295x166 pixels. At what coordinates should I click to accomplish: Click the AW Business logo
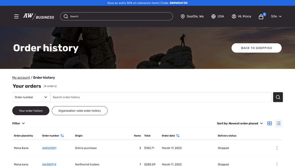(39, 16)
